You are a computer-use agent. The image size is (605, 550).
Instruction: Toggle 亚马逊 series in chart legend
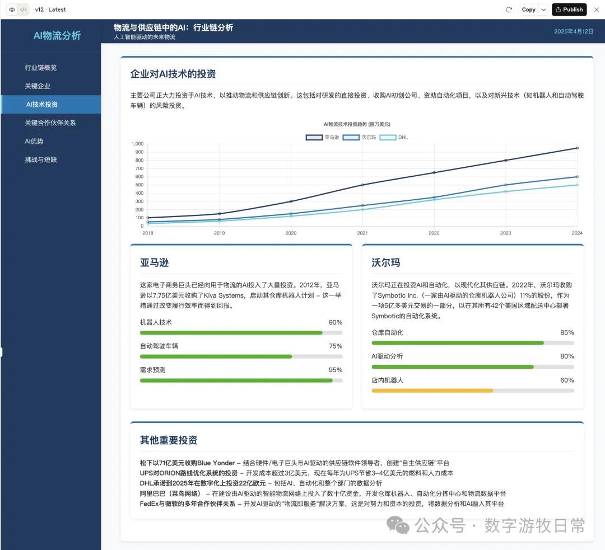point(322,137)
